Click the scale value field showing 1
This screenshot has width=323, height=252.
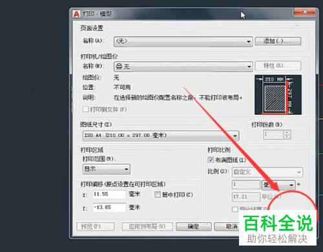tap(246, 185)
